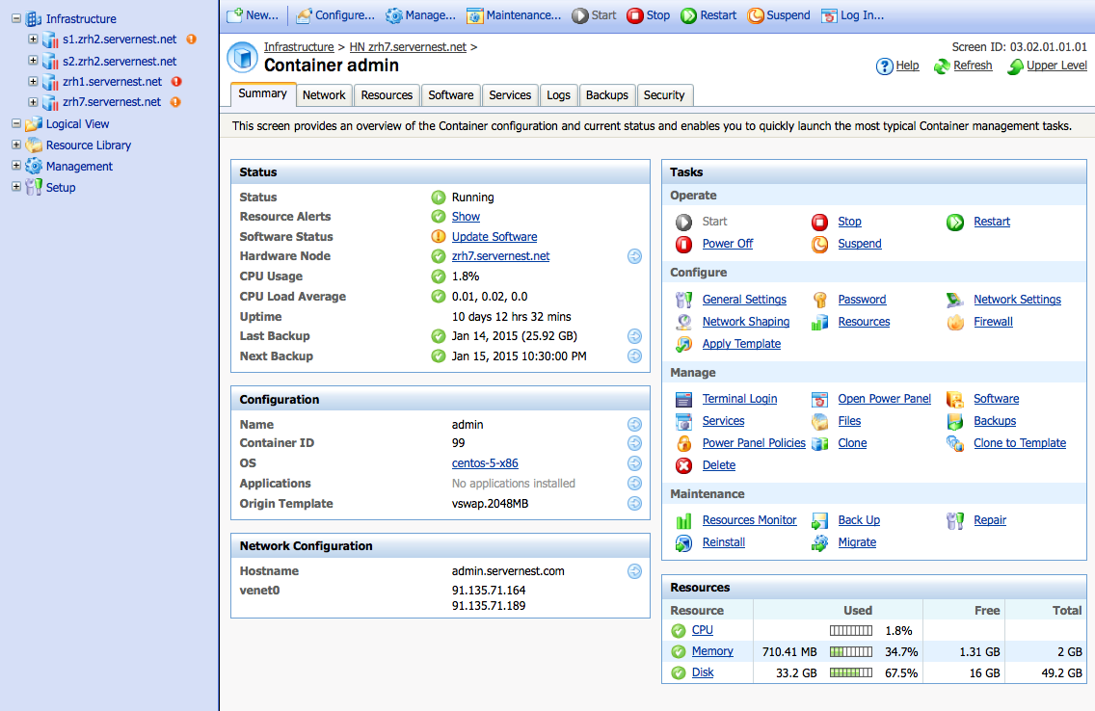Click the Resources Monitor chart icon
Image resolution: width=1095 pixels, height=711 pixels.
pyautogui.click(x=683, y=520)
